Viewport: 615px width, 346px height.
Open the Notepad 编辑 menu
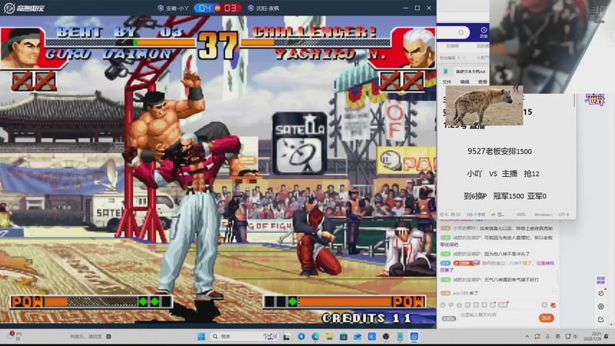point(465,82)
